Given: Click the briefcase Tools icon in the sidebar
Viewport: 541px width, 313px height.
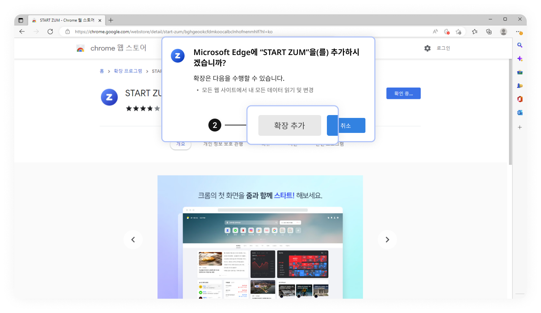Looking at the screenshot, I should pyautogui.click(x=520, y=72).
